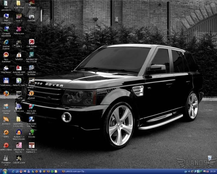Open the Поиграй! gamepad shortcut
The image size is (217, 174).
31,17
